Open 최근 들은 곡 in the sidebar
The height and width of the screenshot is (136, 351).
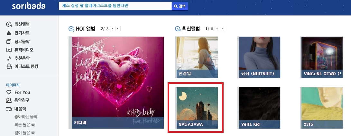pos(25,125)
